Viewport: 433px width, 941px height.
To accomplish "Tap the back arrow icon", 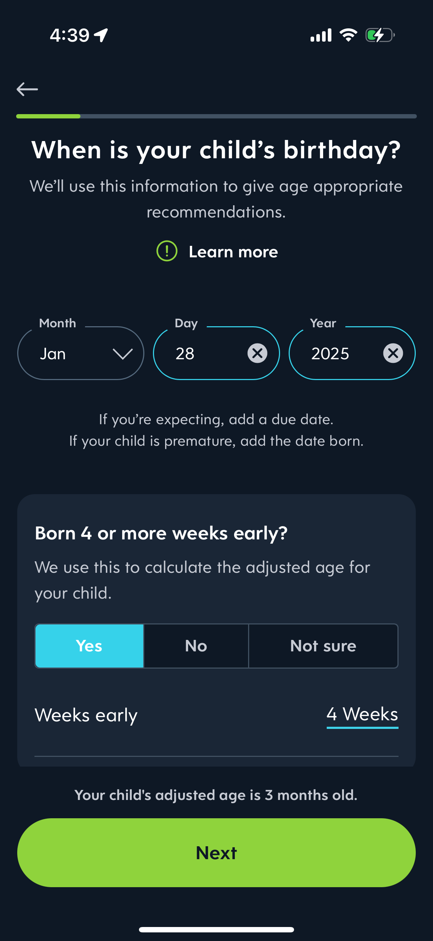I will [x=27, y=89].
